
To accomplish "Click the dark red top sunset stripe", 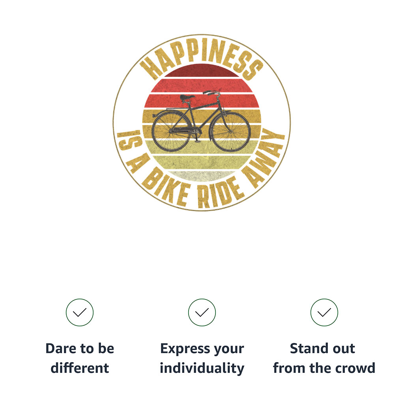I will point(202,70).
